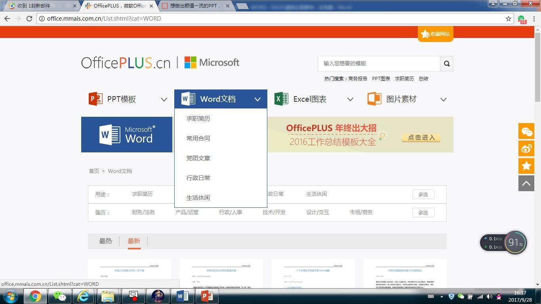Click the green extension icon in Chrome toolbar
The width and height of the screenshot is (541, 304).
pyautogui.click(x=522, y=19)
